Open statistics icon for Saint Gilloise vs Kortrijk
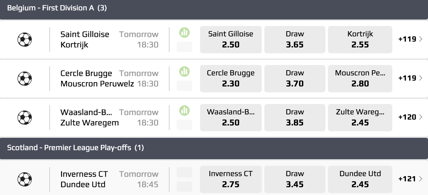The image size is (428, 195). [x=184, y=32]
